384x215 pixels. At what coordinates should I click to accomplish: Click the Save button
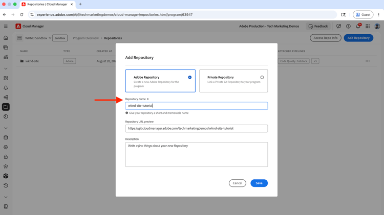coord(259,183)
